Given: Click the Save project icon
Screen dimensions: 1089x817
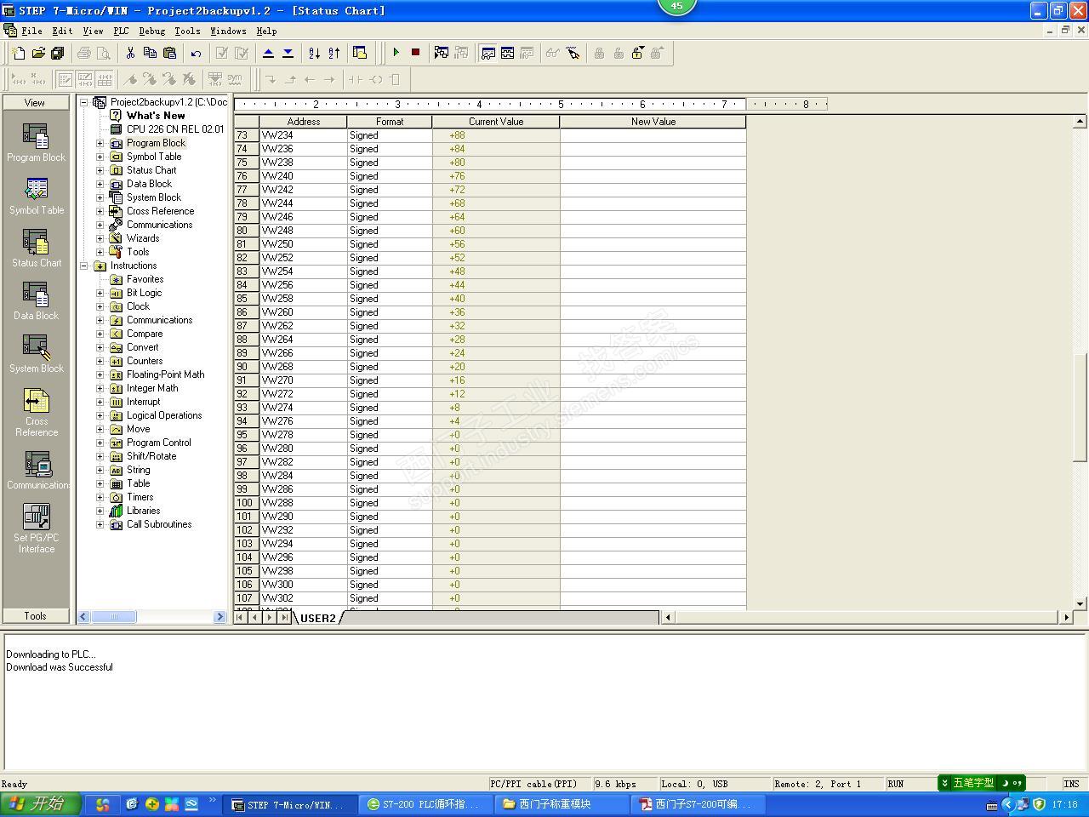Looking at the screenshot, I should 57,53.
